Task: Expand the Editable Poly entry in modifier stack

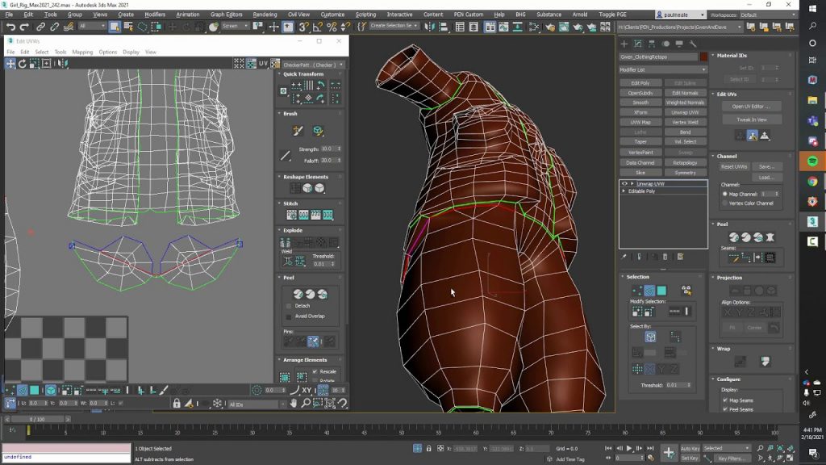Action: tap(623, 191)
